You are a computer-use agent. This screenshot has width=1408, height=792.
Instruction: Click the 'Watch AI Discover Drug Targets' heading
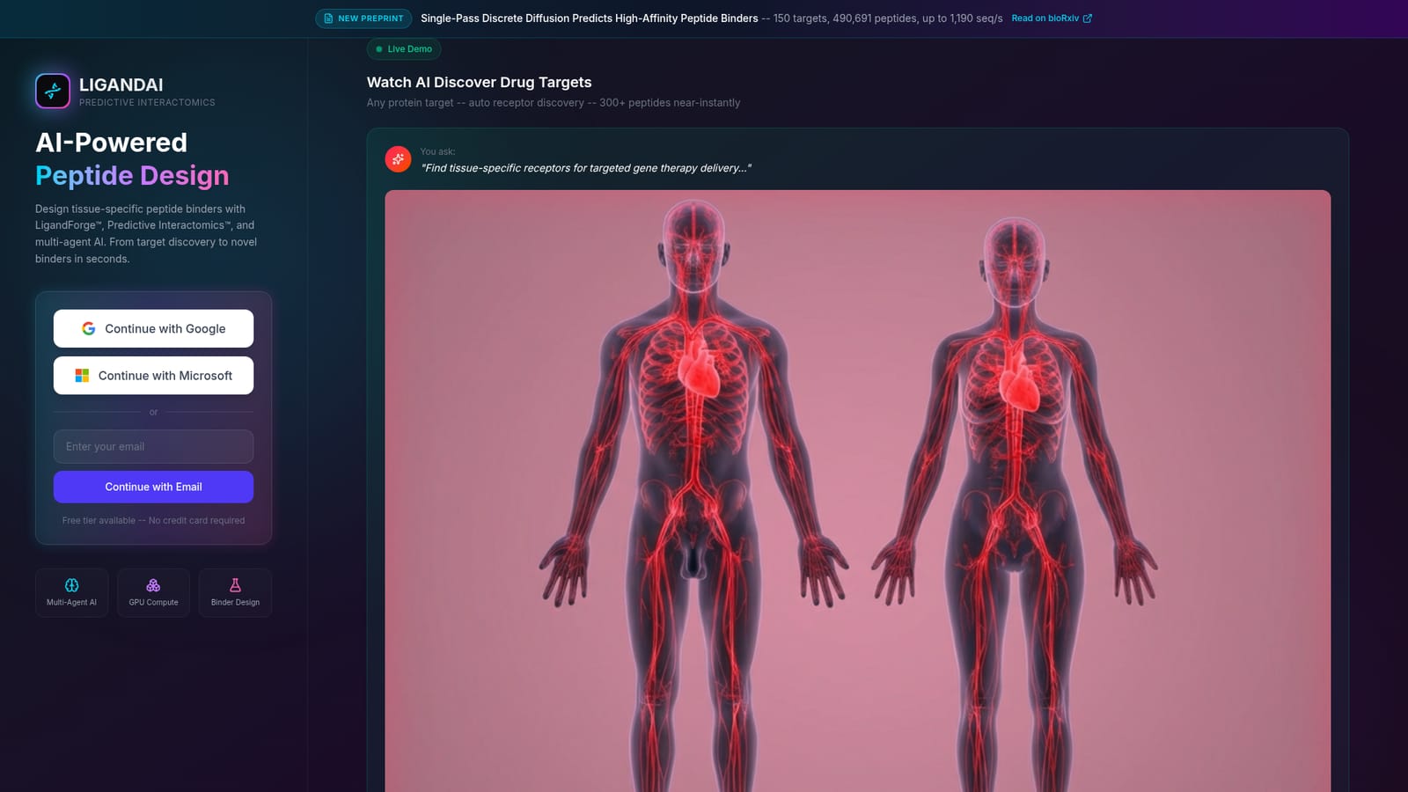479,82
